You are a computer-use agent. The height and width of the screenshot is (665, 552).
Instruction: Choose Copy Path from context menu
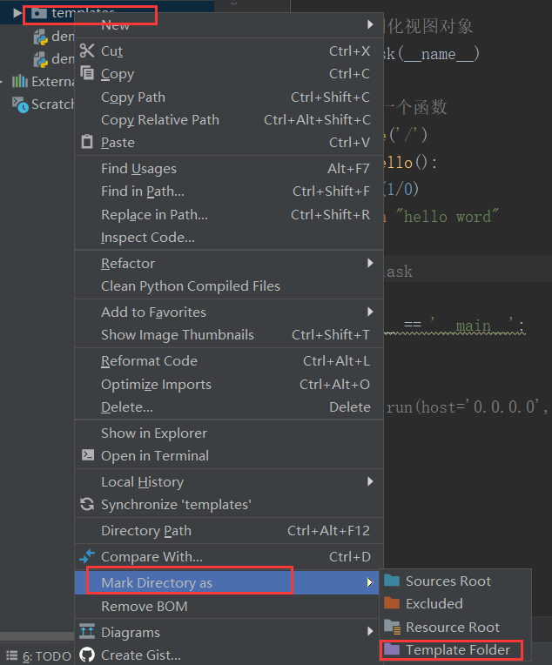[229, 97]
